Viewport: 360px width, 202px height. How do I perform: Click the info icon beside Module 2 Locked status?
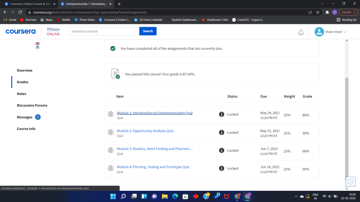[x=221, y=132]
